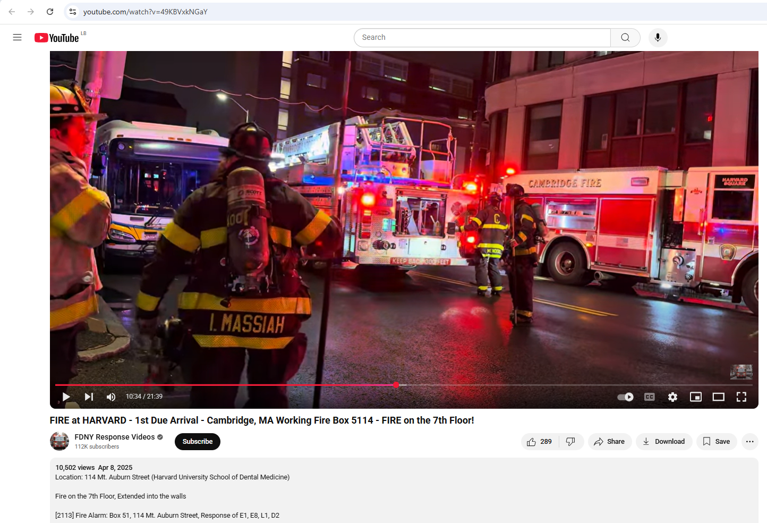Click the magnifier search button
Viewport: 767px width, 523px height.
click(625, 38)
